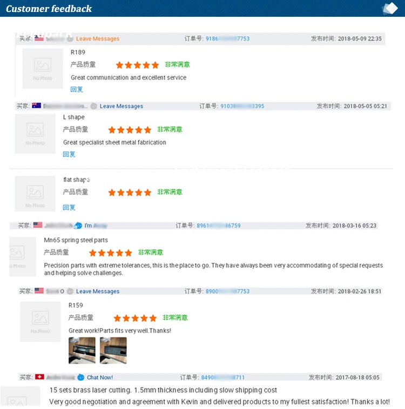Click the blue chat icon beside Chat Now!
This screenshot has width=405, height=409.
click(81, 378)
